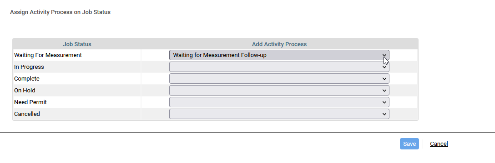495x163 pixels.
Task: Click the Add Activity Process column header
Action: pos(279,44)
